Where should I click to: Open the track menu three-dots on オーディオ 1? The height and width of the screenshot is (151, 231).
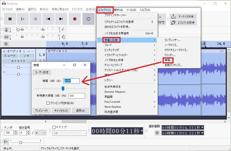(x=33, y=51)
